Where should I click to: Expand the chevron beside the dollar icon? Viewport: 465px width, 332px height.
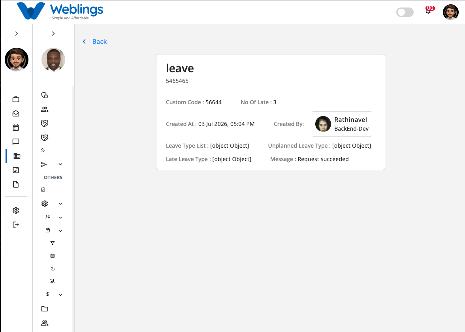(60, 294)
